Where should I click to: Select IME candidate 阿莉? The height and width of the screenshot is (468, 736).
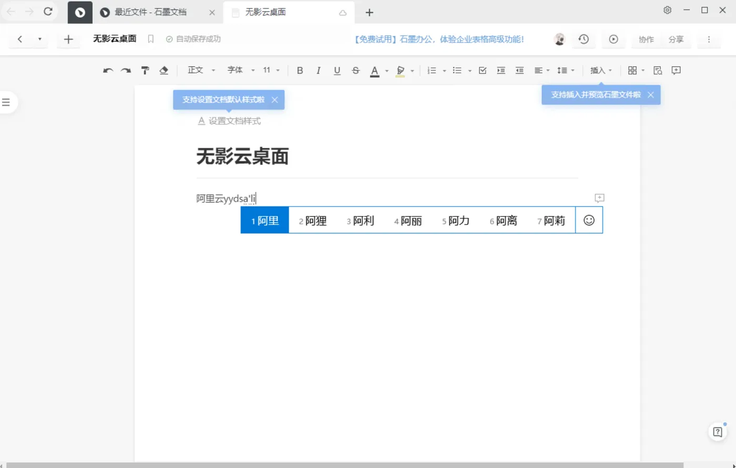tap(551, 221)
